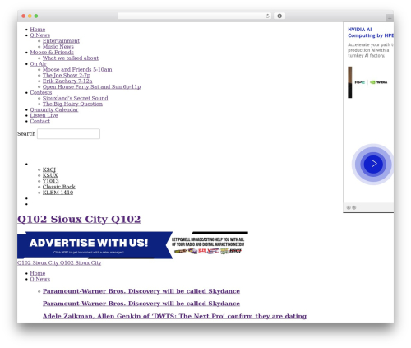Click the lower Q News link
411x348 pixels.
(40, 279)
